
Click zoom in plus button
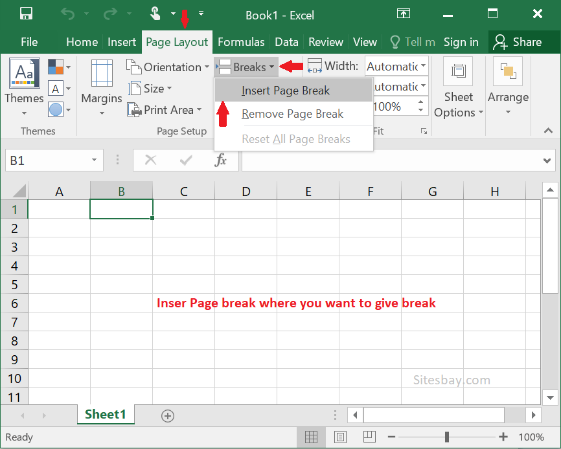(503, 437)
